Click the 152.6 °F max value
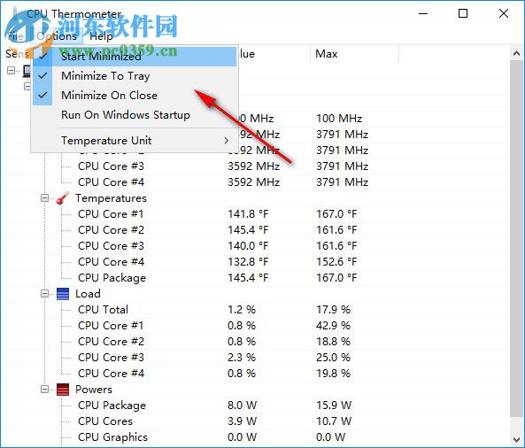Image resolution: width=525 pixels, height=448 pixels. [336, 262]
